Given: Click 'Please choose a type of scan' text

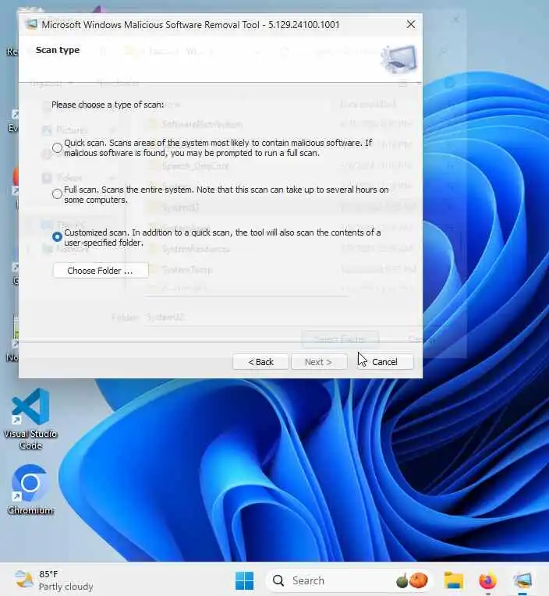Looking at the screenshot, I should click(x=108, y=105).
